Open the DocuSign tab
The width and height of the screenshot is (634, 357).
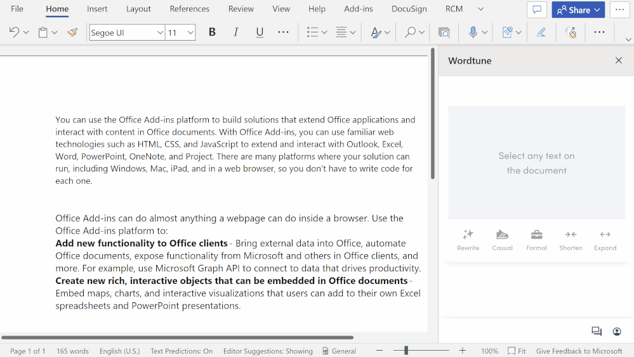409,9
